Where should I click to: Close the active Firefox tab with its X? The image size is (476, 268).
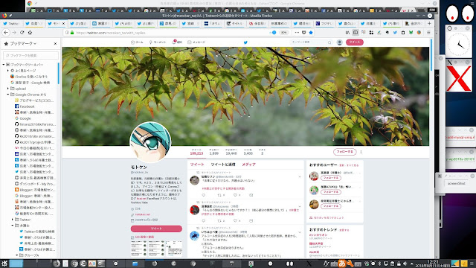click(x=63, y=23)
